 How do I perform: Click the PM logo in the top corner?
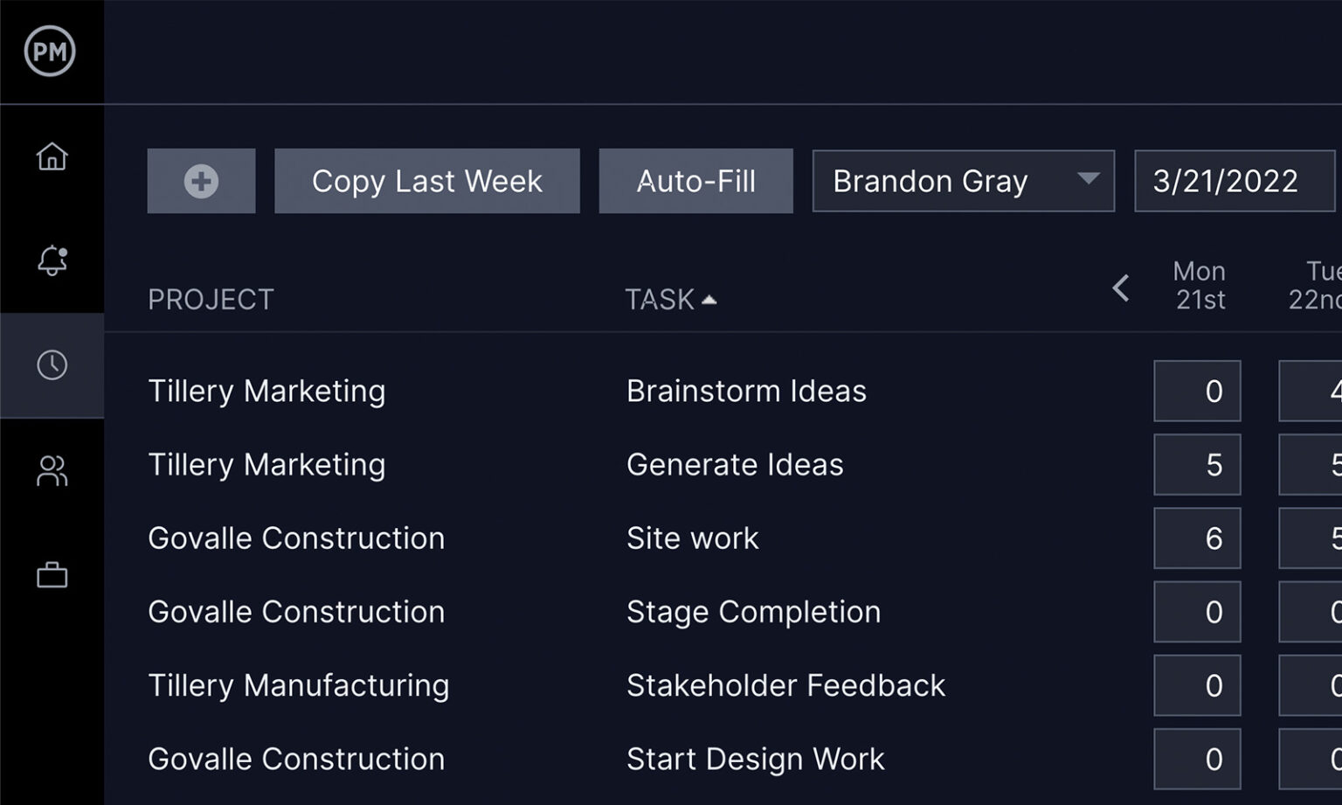52,52
